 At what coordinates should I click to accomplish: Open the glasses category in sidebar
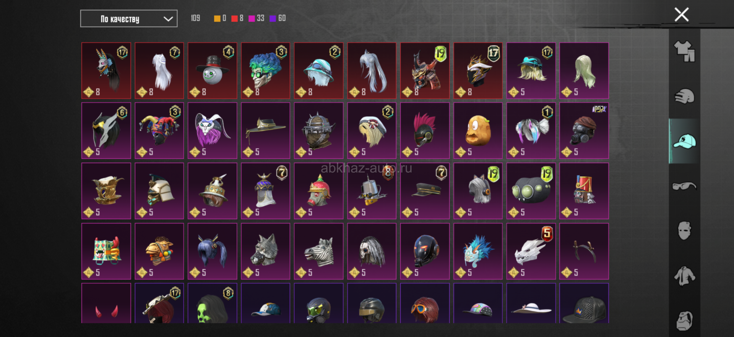point(684,186)
